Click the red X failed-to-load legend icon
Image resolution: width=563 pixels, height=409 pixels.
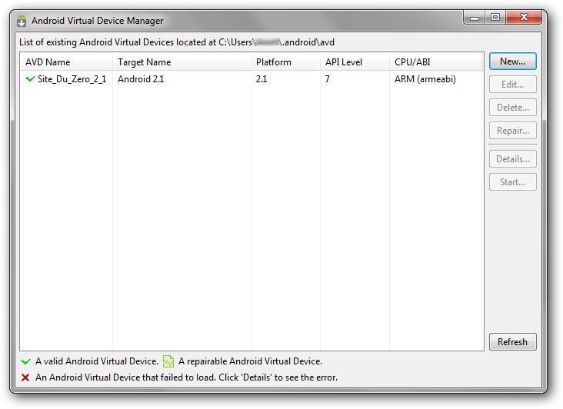pyautogui.click(x=25, y=377)
